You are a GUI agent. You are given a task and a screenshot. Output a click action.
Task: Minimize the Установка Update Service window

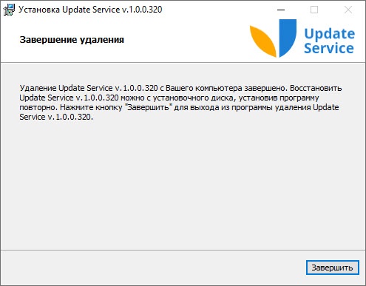[281, 10]
